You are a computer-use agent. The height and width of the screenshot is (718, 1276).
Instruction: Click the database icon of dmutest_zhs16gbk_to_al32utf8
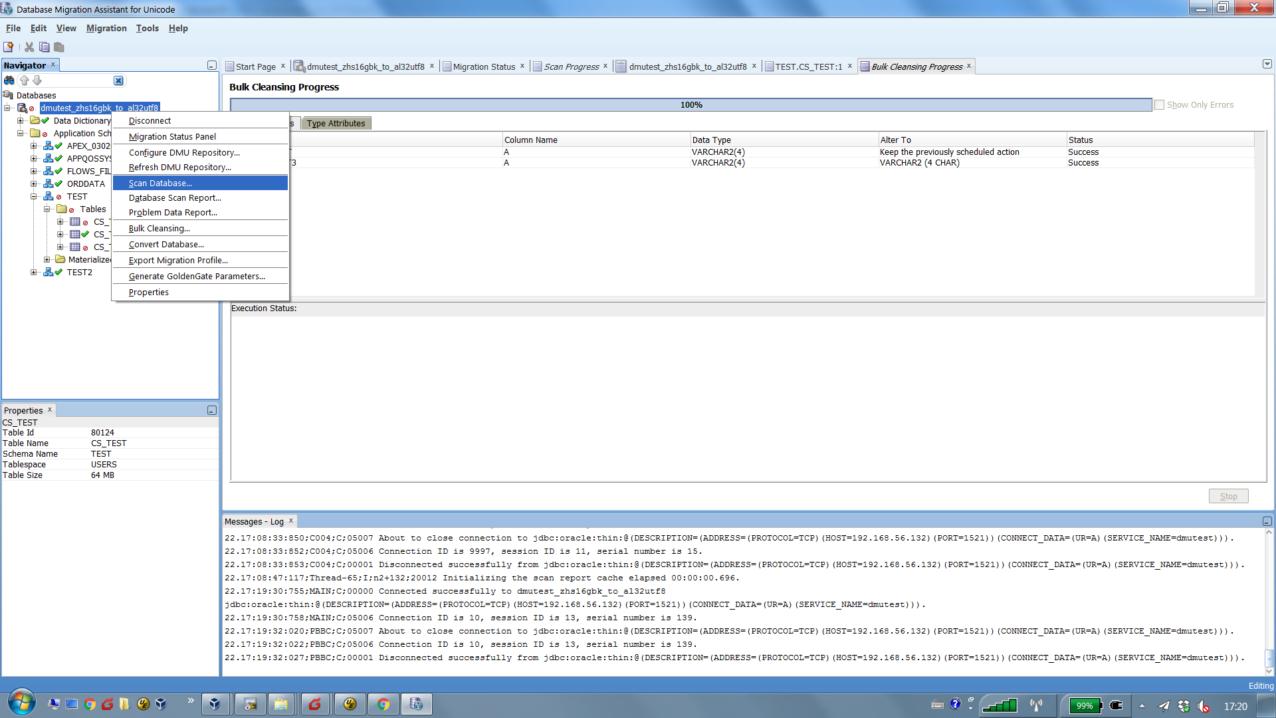(22, 108)
